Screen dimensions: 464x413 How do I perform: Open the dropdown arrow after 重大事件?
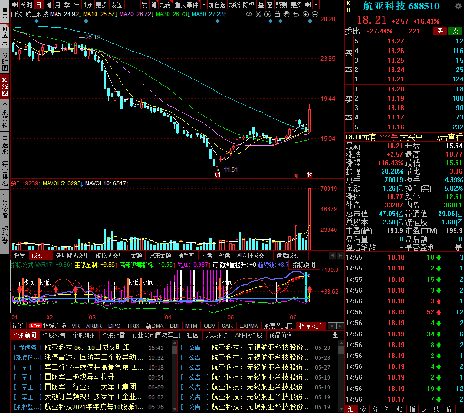[x=204, y=5]
